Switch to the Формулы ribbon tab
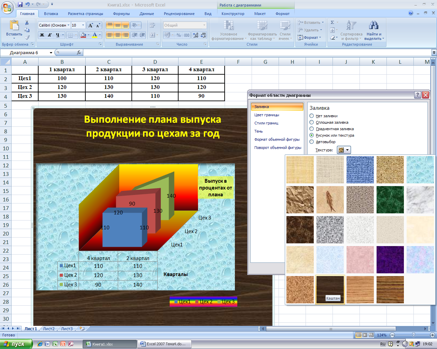The height and width of the screenshot is (349, 437). click(121, 14)
